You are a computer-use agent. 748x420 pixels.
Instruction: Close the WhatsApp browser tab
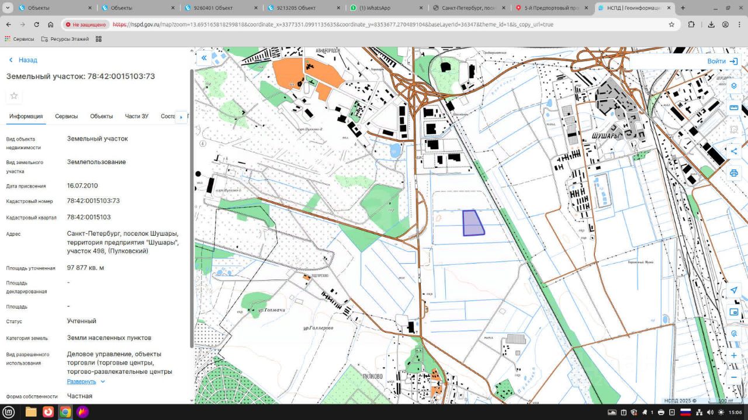pos(421,8)
